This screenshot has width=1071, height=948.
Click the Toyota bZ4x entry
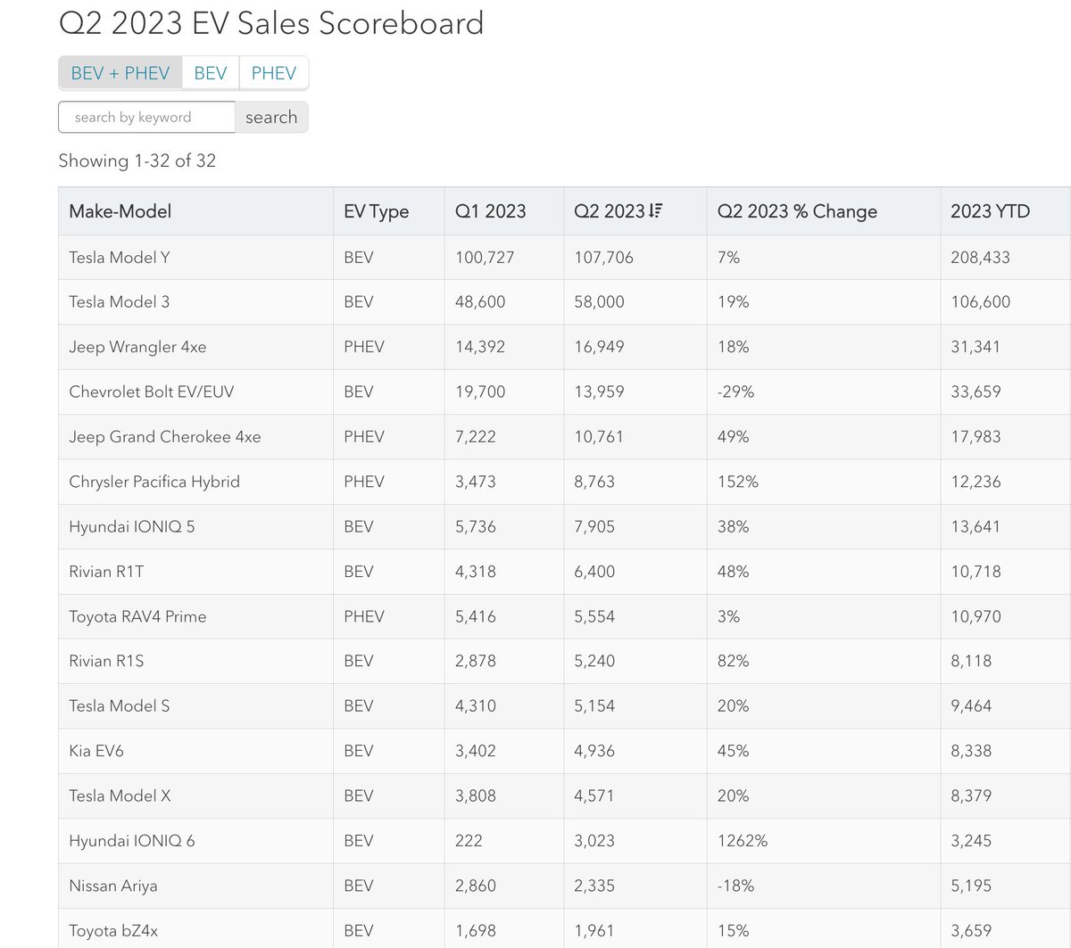pos(113,930)
